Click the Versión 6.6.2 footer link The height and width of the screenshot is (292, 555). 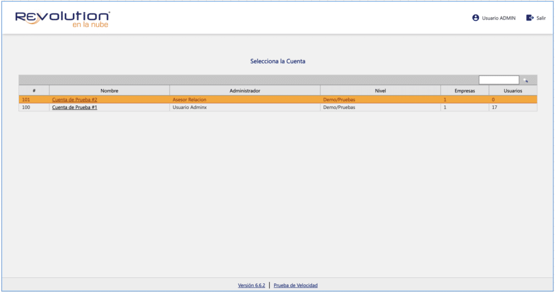(x=251, y=286)
